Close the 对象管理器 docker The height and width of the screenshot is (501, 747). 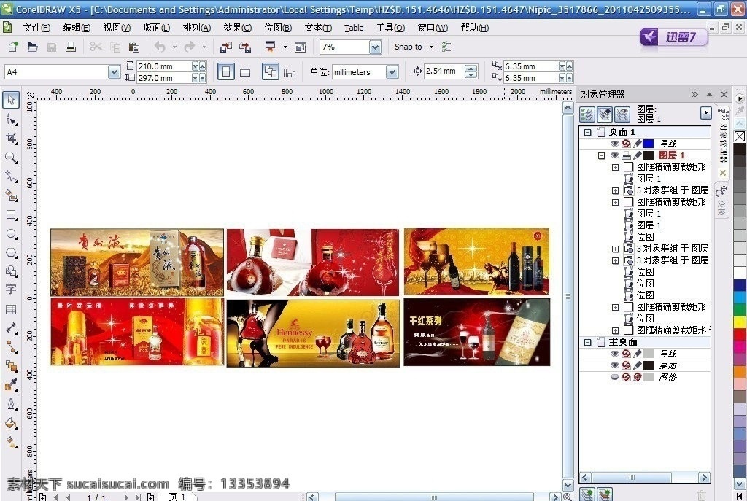(x=724, y=94)
